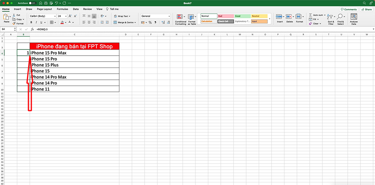375x185 pixels.
Task: Open the quick access more options ellipsis
Action: tap(70, 3)
